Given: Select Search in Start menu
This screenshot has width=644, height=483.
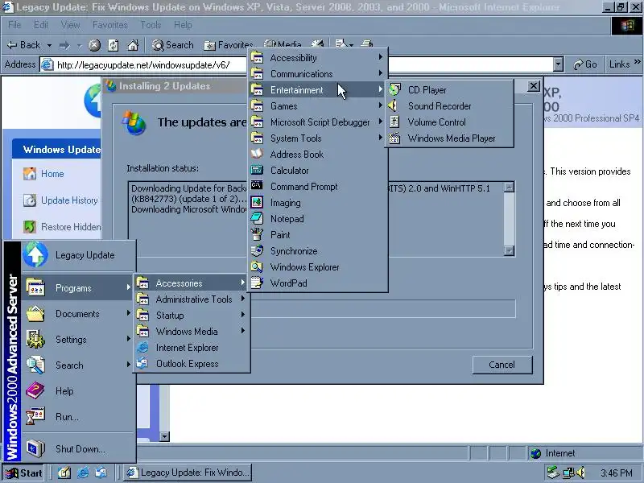Looking at the screenshot, I should click(x=78, y=365).
